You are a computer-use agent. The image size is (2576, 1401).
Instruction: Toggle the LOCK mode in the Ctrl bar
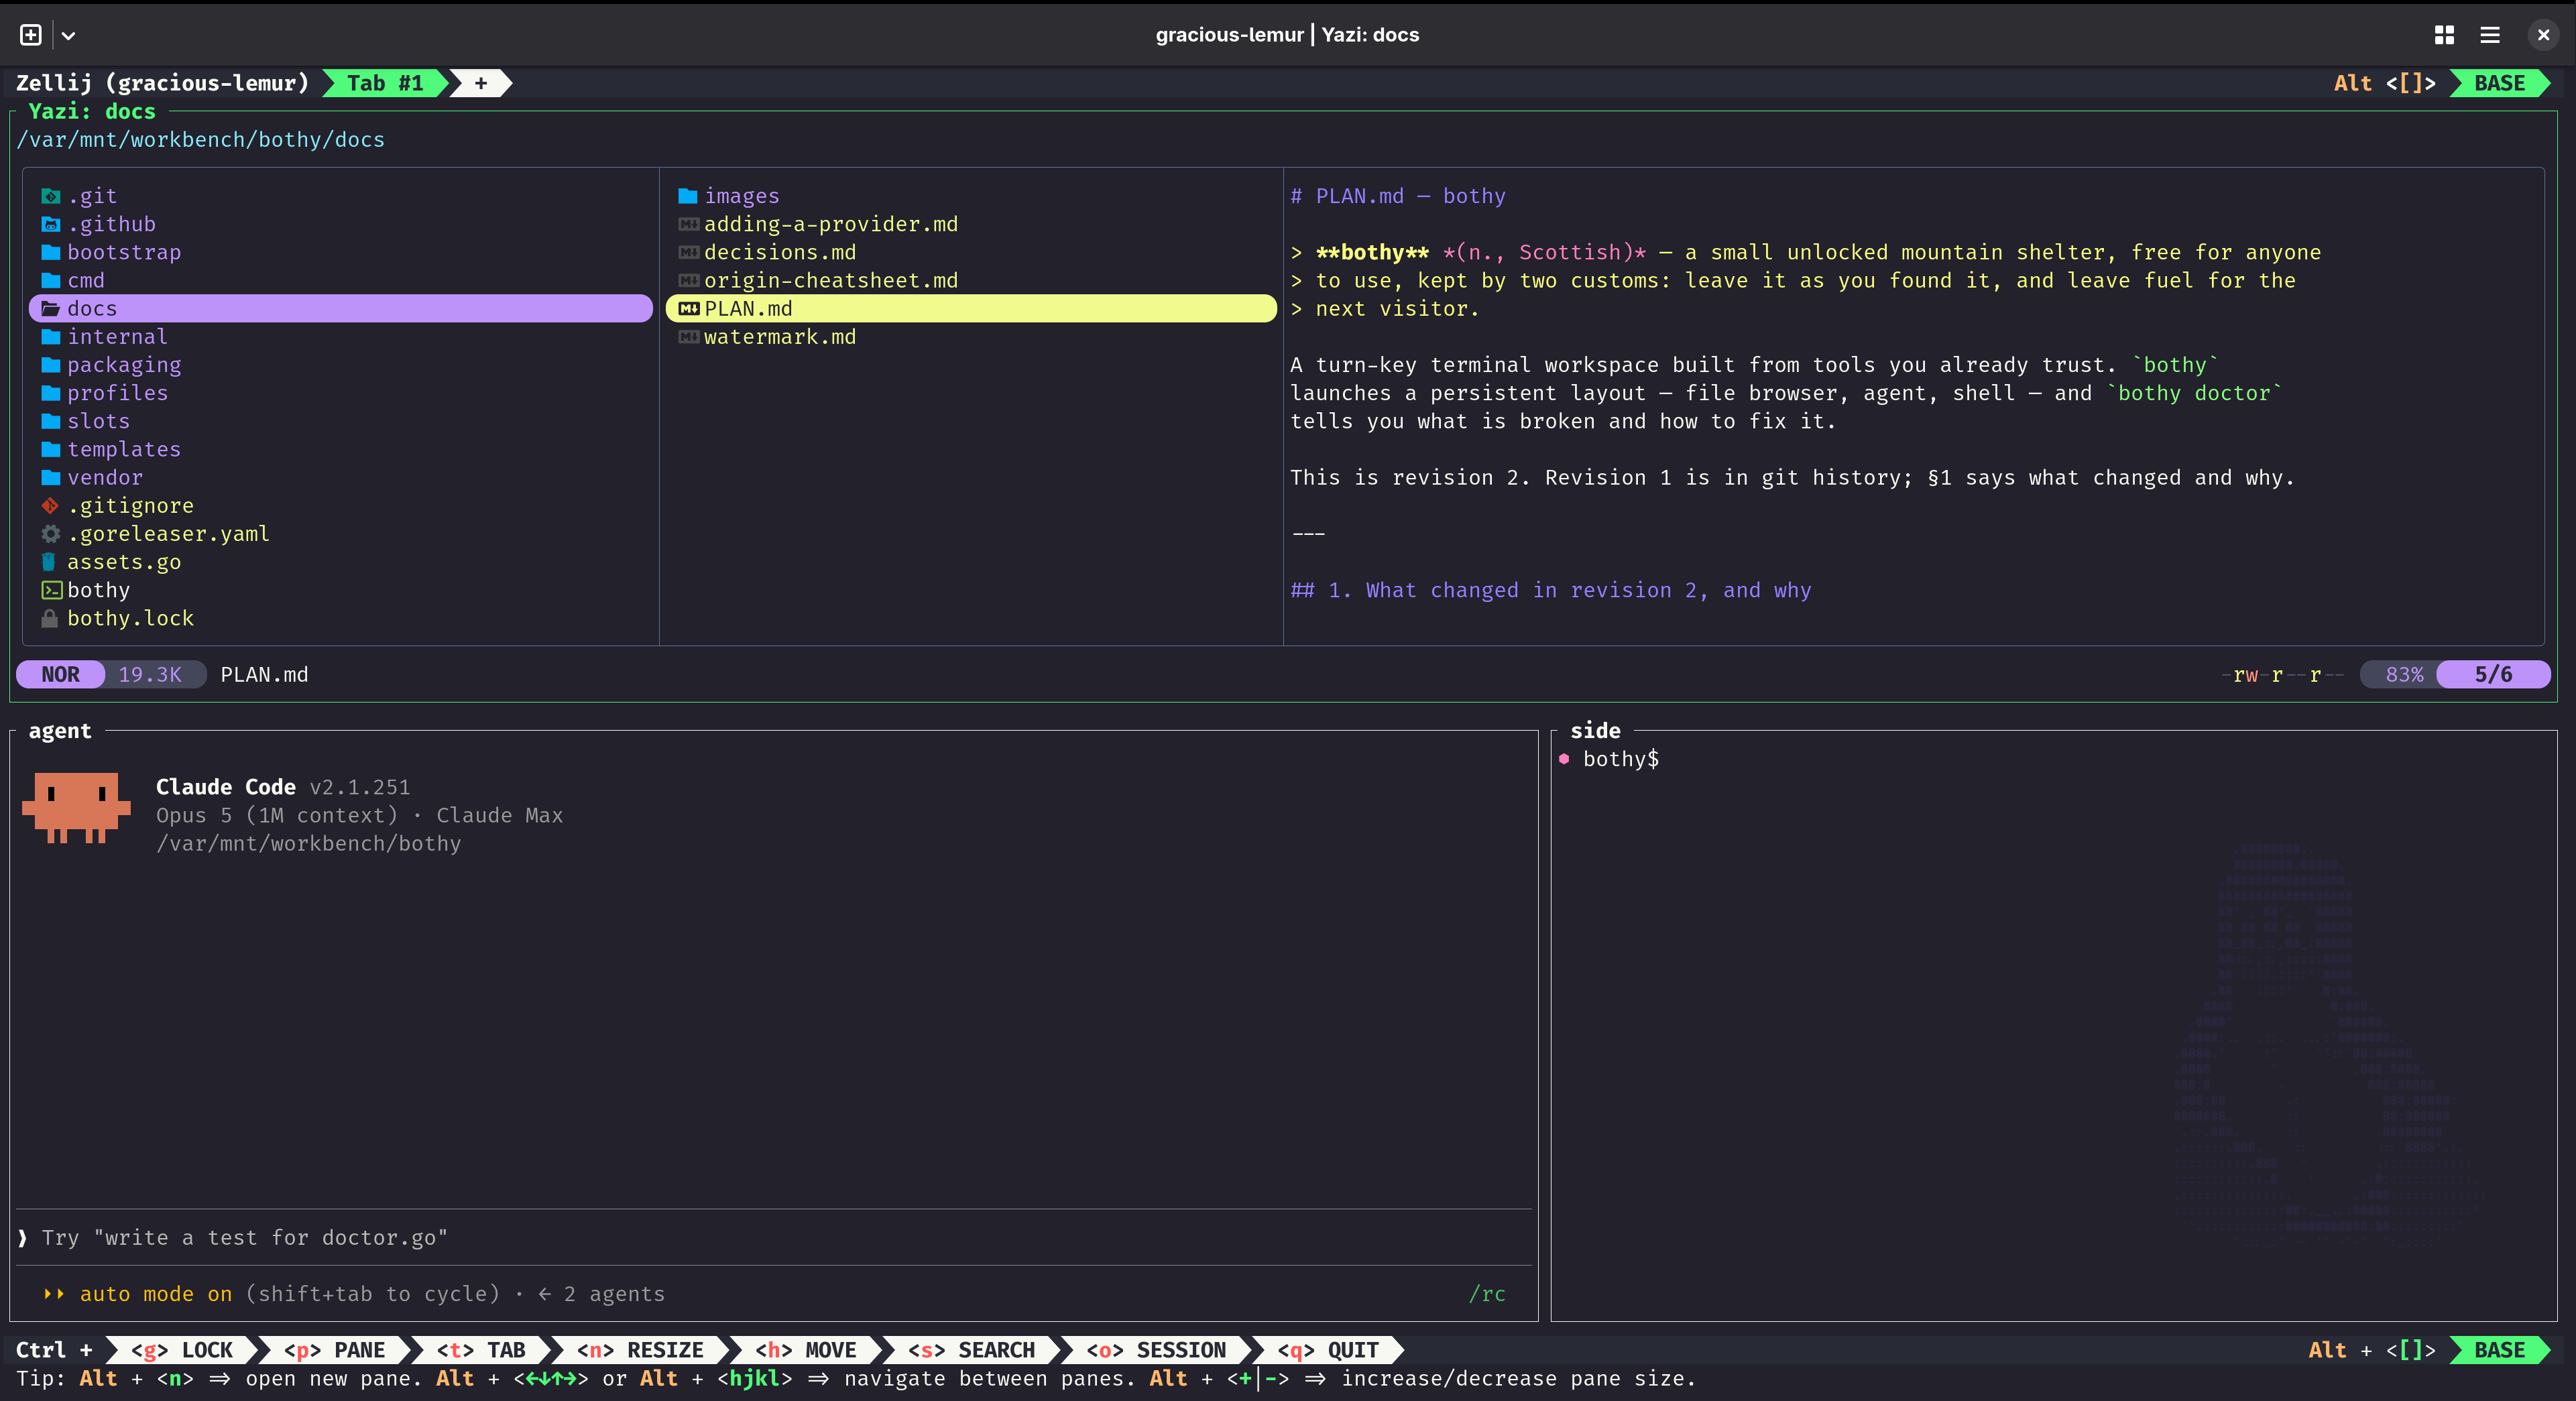[182, 1350]
